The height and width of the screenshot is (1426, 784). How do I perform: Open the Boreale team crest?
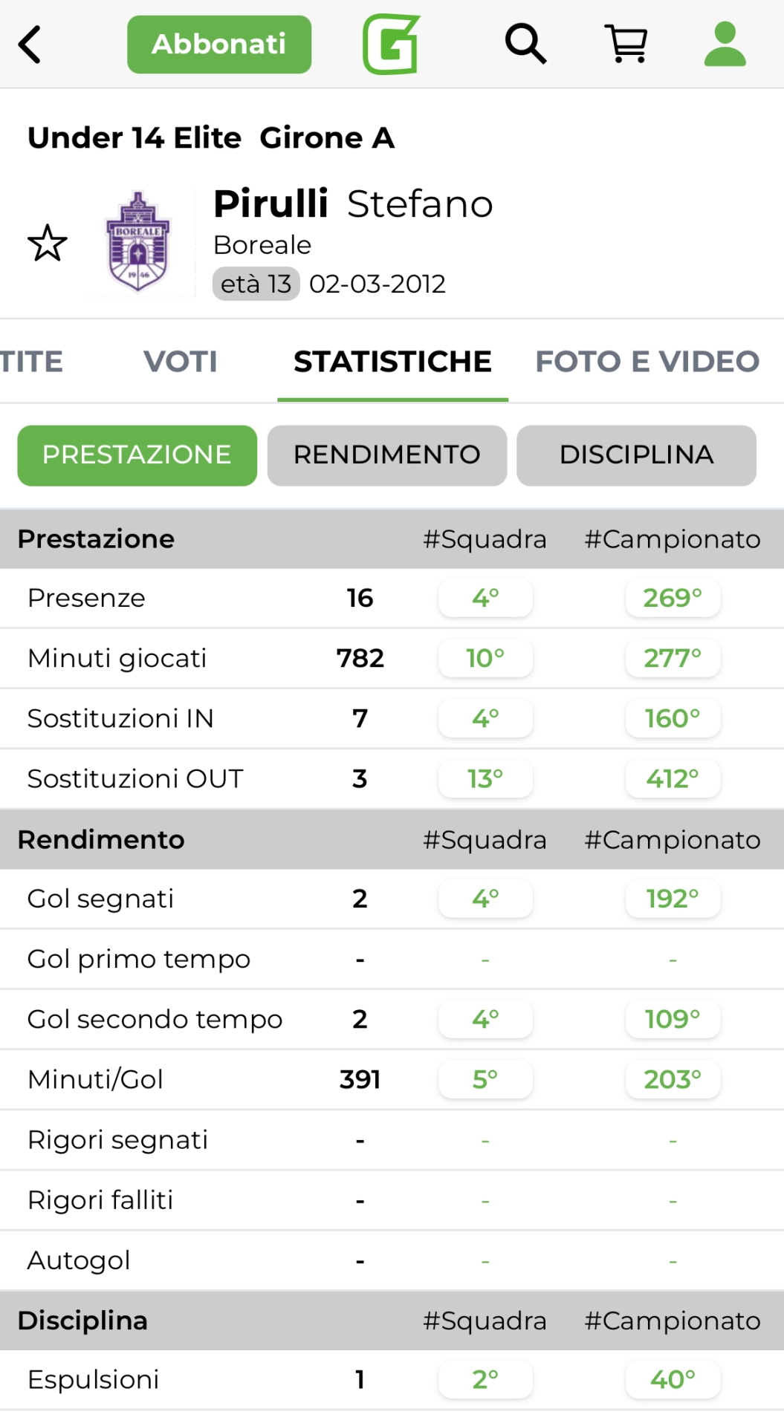click(x=138, y=242)
